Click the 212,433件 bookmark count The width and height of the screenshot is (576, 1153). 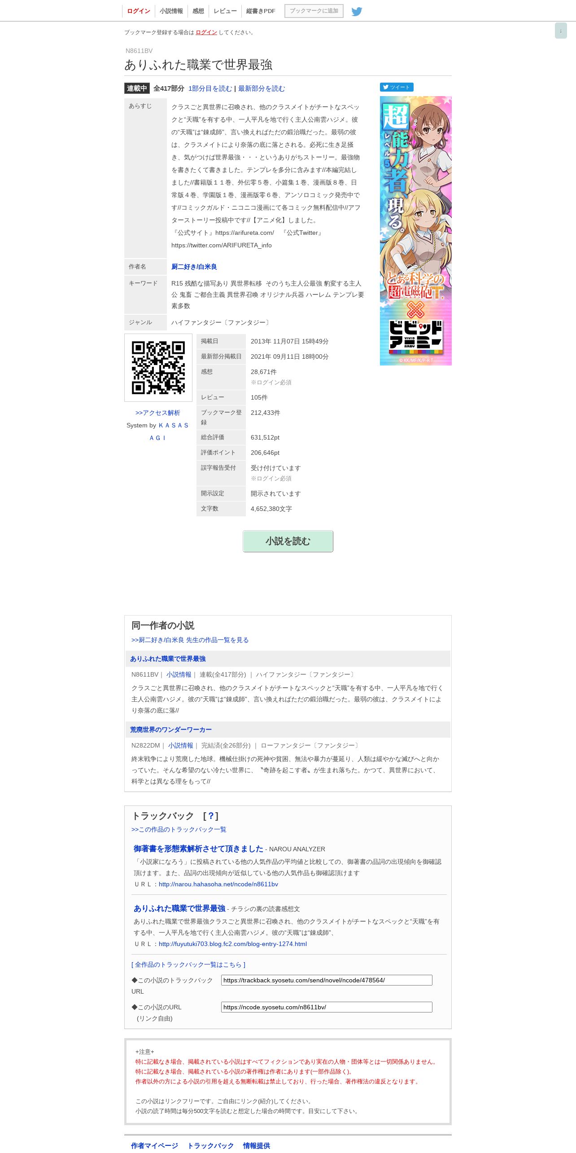pyautogui.click(x=266, y=413)
